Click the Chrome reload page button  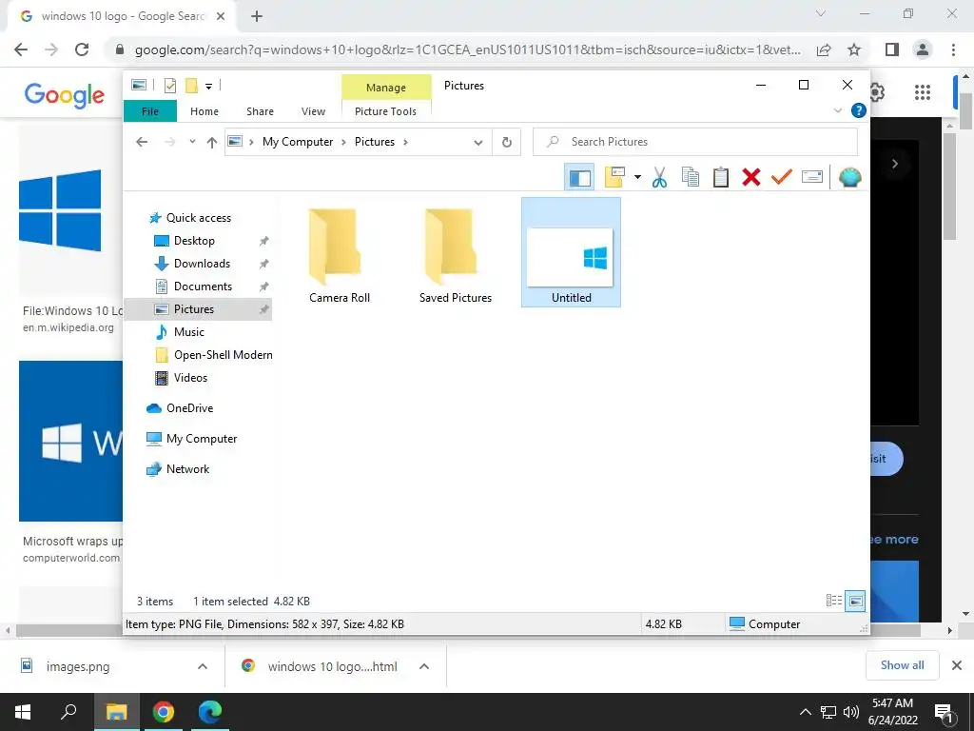(82, 49)
